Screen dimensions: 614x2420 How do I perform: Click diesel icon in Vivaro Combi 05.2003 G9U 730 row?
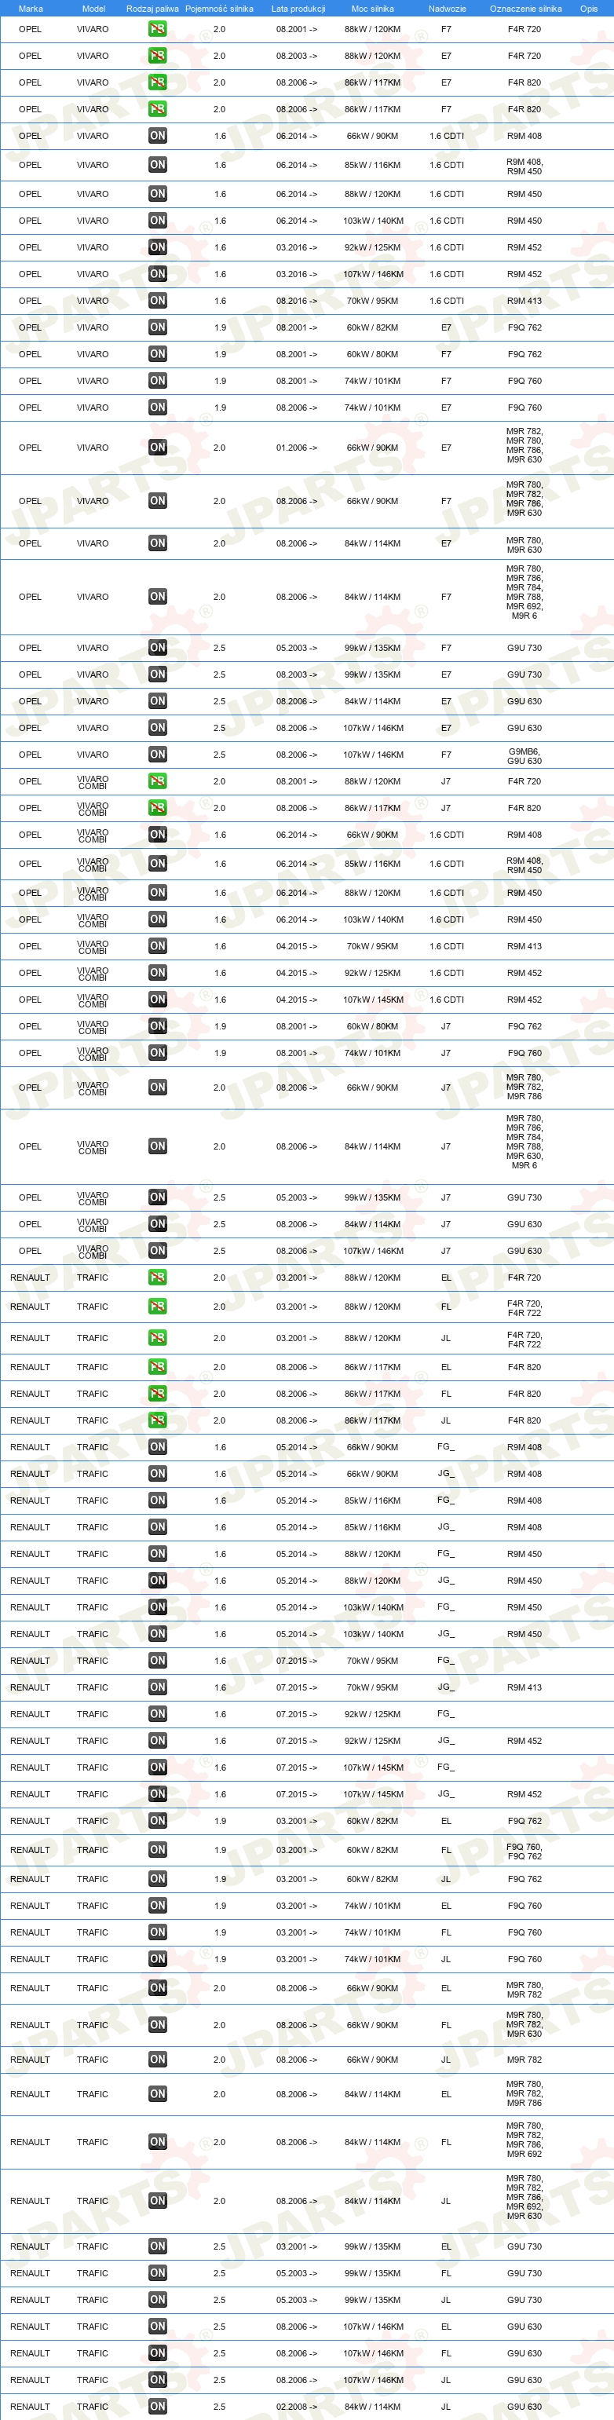(x=158, y=1197)
